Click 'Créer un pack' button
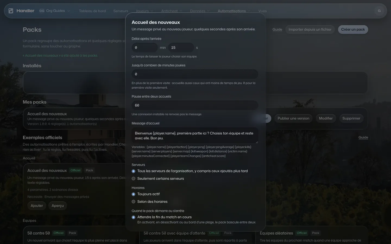The width and height of the screenshot is (391, 244). coord(353,30)
